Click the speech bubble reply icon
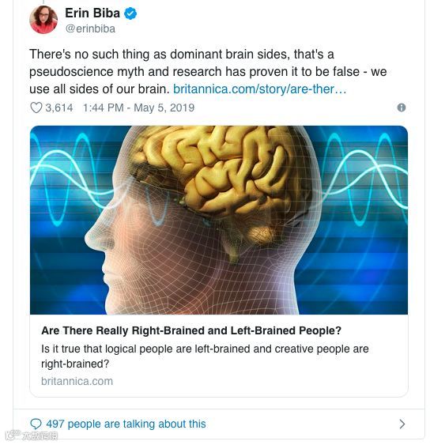This screenshot has width=430, height=445. pyautogui.click(x=36, y=424)
